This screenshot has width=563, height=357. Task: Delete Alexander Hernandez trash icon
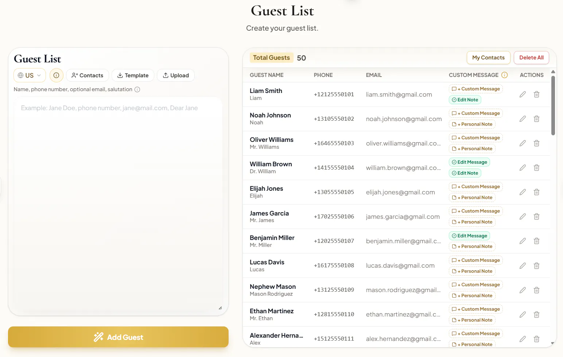(x=536, y=339)
